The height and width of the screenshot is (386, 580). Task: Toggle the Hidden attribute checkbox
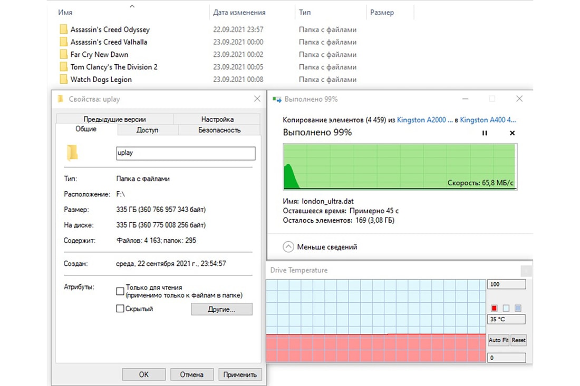pos(120,309)
